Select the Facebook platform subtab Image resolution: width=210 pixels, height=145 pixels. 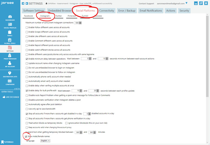[28, 16]
